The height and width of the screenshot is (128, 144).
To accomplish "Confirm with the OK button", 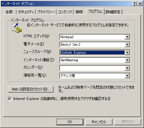I will tap(70, 122).
